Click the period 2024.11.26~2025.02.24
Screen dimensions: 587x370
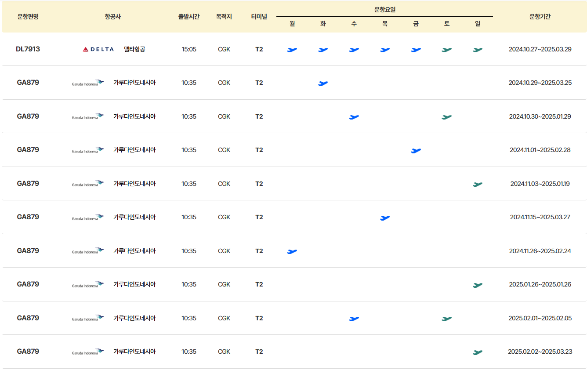pos(540,251)
